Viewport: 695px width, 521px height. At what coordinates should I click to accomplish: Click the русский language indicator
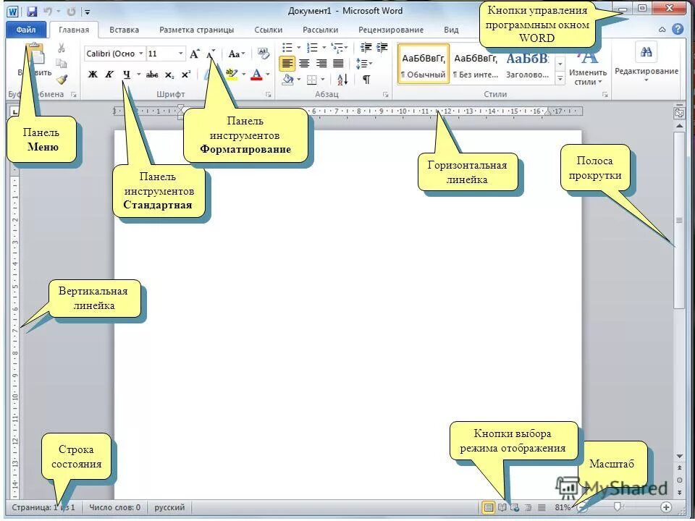coord(169,507)
